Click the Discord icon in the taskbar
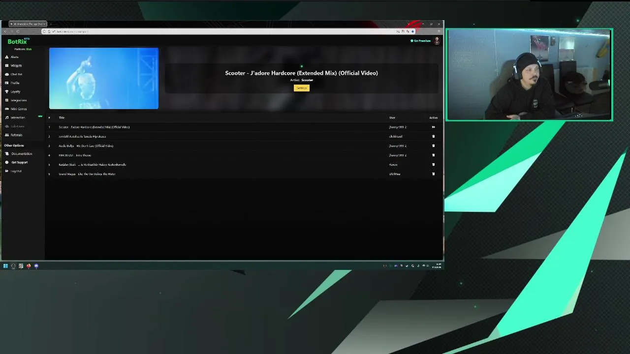This screenshot has height=354, width=630. pos(36,266)
